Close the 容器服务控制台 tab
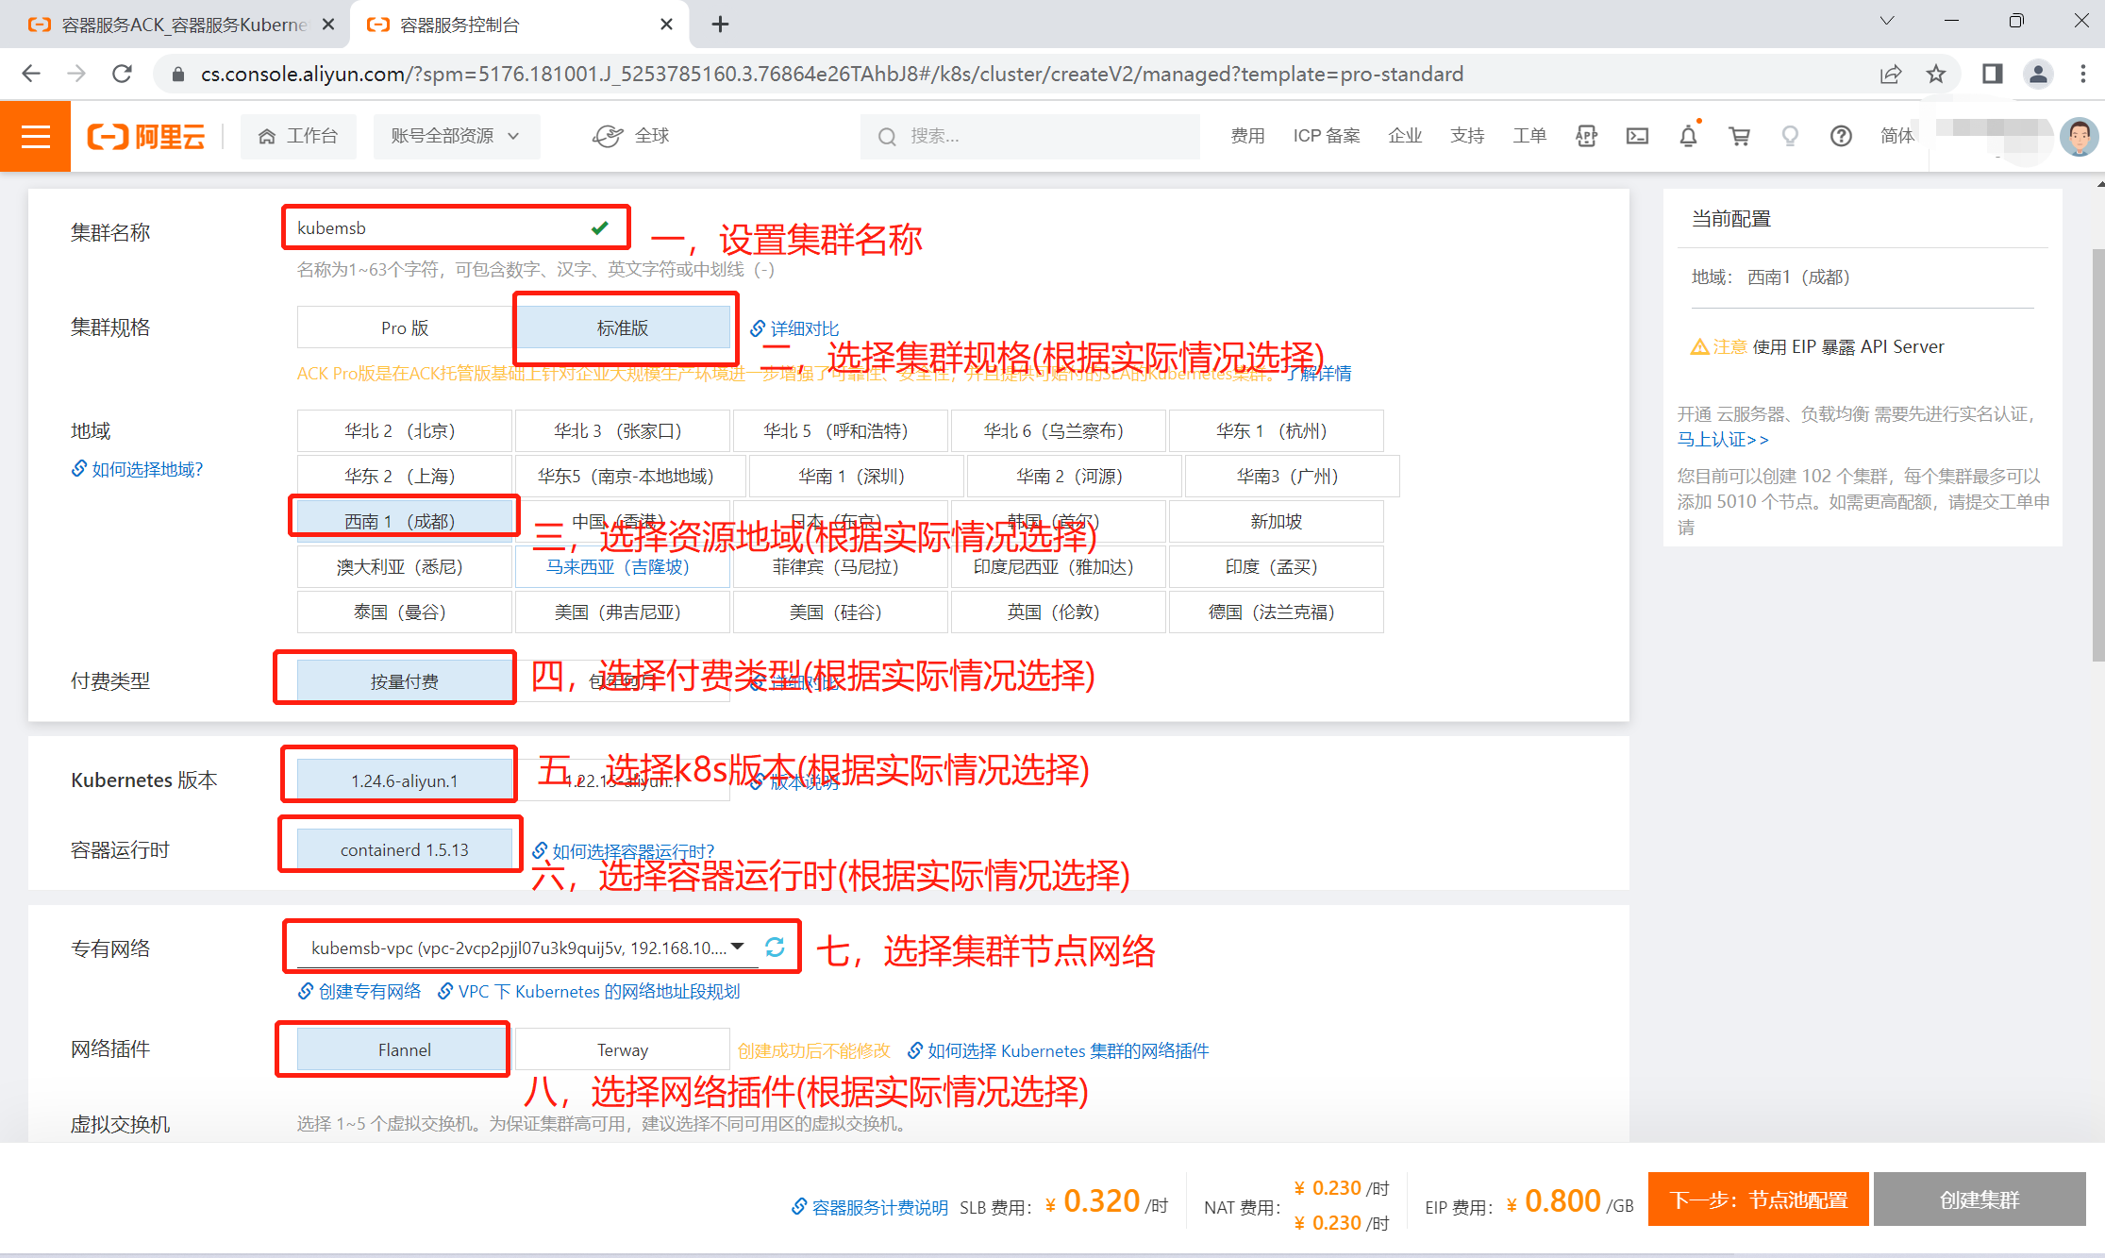 click(x=666, y=25)
